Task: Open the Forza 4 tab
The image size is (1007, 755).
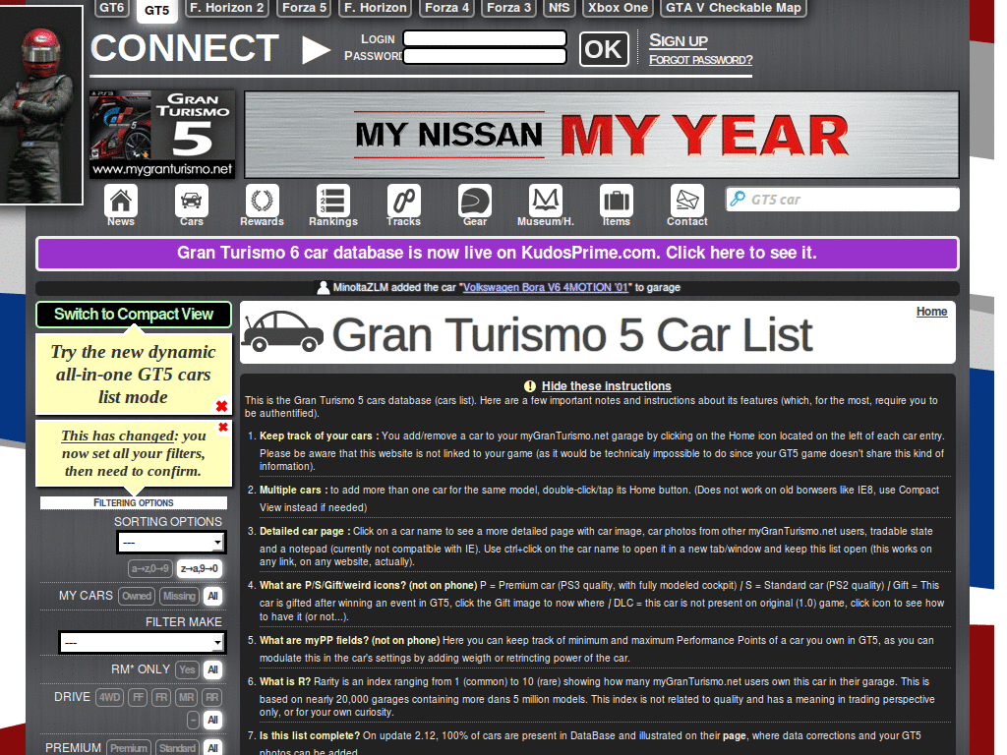Action: pyautogui.click(x=447, y=8)
